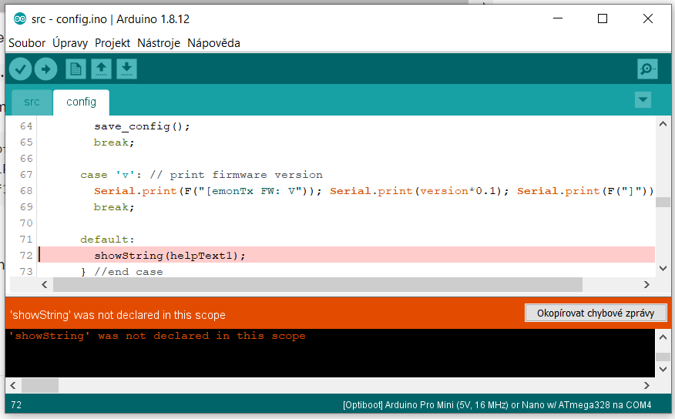
Task: Open the Soubor menu
Action: (27, 43)
